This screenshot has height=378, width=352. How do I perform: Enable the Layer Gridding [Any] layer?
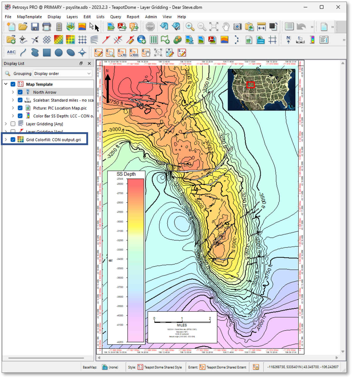(13, 124)
